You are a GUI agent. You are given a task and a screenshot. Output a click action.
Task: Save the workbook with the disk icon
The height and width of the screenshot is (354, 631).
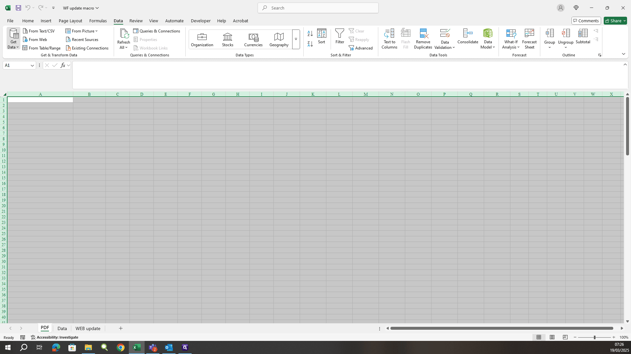coord(18,8)
